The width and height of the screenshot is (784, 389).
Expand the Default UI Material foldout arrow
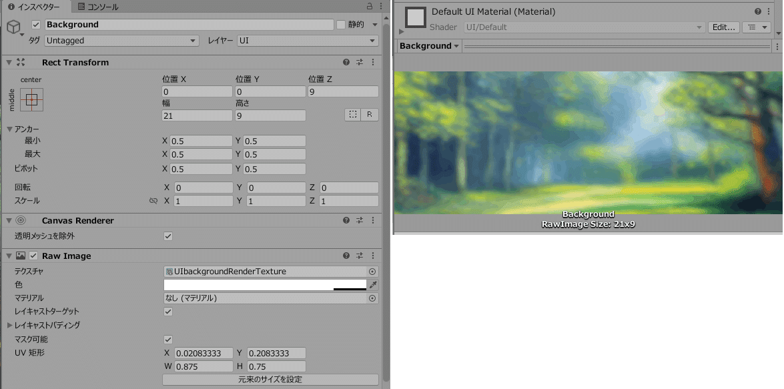(401, 31)
